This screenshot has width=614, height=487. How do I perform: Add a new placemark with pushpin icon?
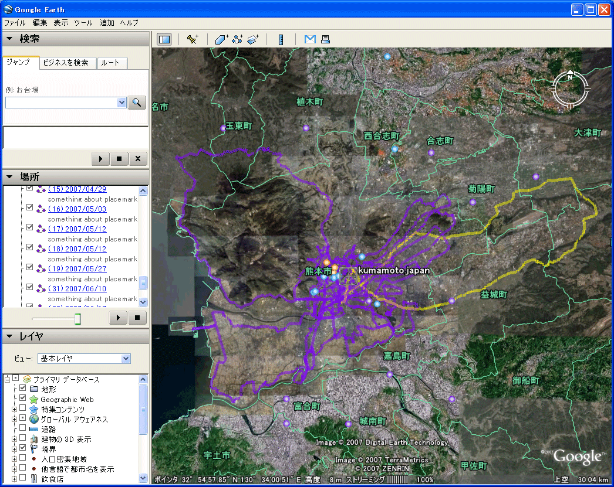pos(193,39)
